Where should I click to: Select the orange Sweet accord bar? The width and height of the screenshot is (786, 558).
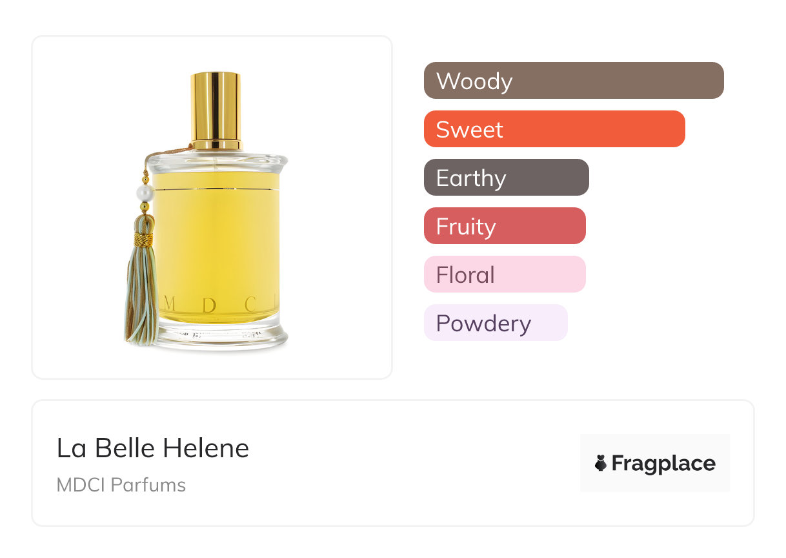click(554, 129)
